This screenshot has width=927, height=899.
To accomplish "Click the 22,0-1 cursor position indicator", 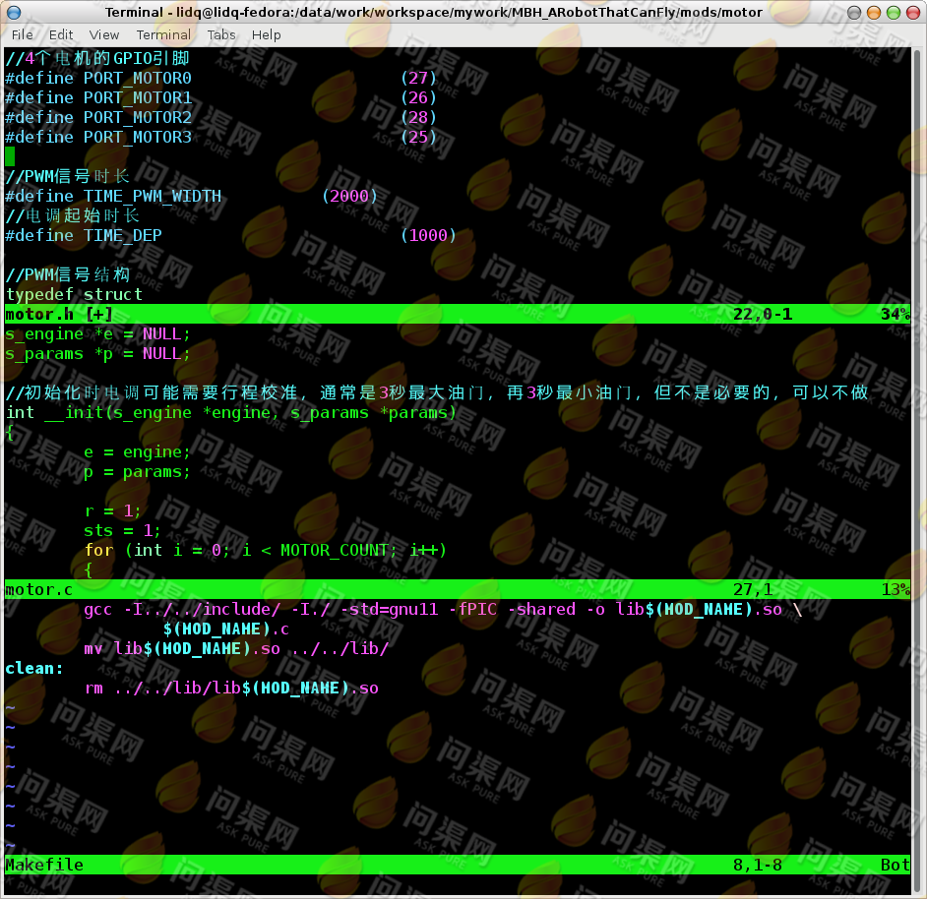I will click(x=763, y=314).
